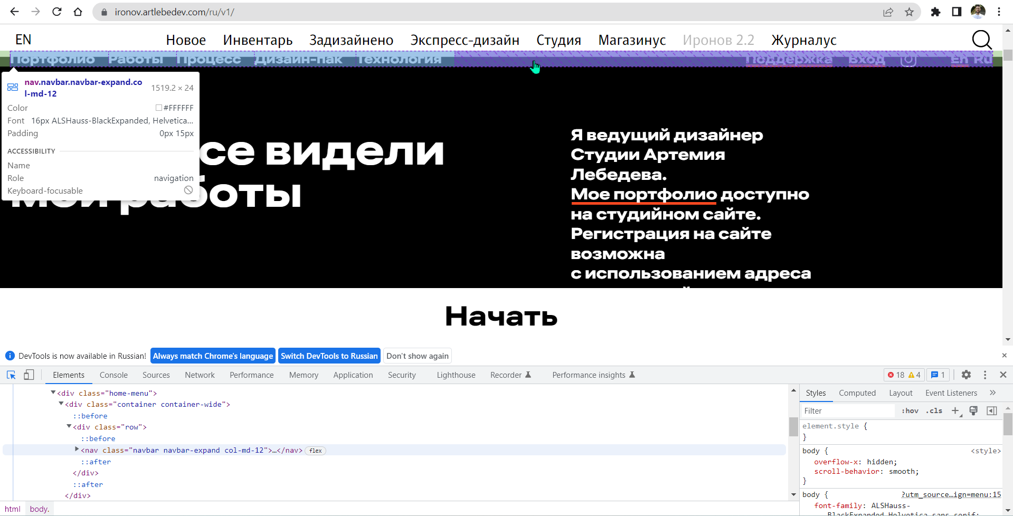Close the DevTools panel

[x=1003, y=375]
